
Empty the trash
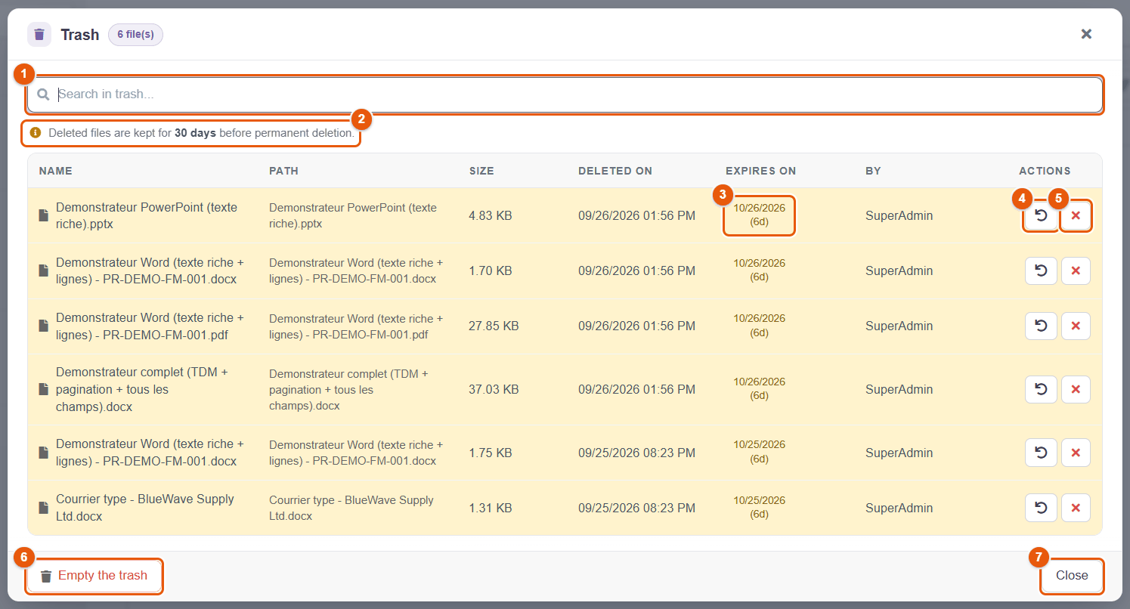click(94, 576)
